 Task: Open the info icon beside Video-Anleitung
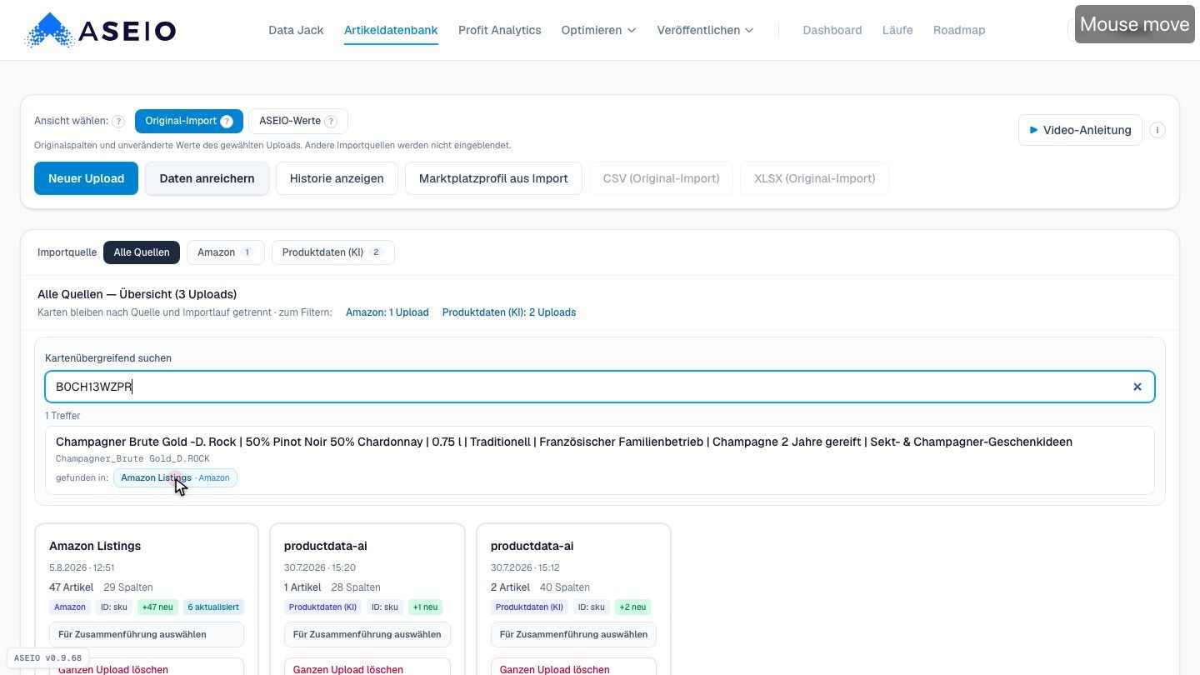1157,130
